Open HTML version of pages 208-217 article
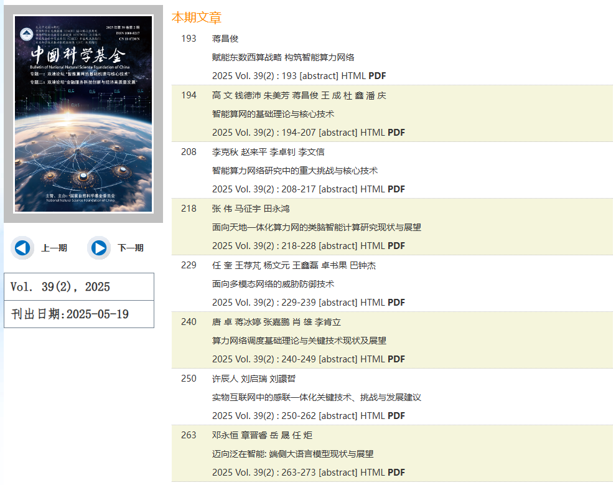Viewport: 616px width, 485px height. click(372, 189)
